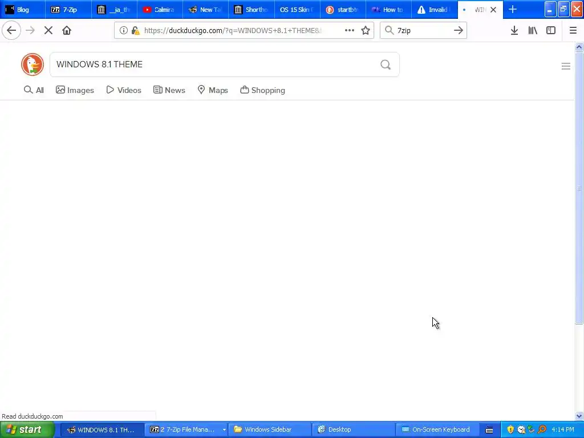
Task: Select the Maps results filter
Action: pos(213,90)
